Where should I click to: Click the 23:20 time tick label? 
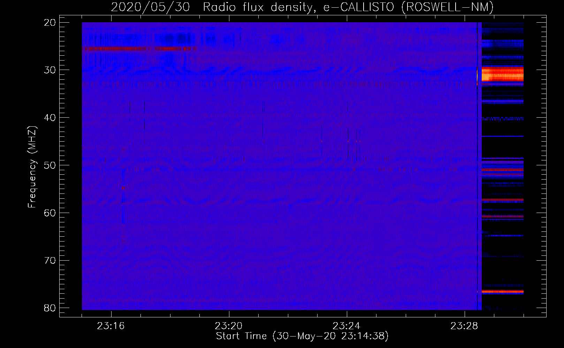229,326
